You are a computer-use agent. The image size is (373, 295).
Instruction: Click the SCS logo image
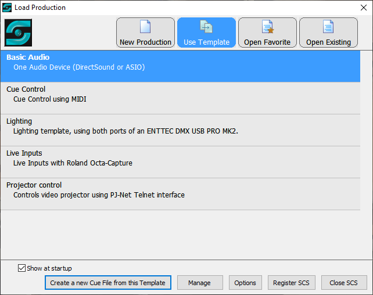[18, 33]
